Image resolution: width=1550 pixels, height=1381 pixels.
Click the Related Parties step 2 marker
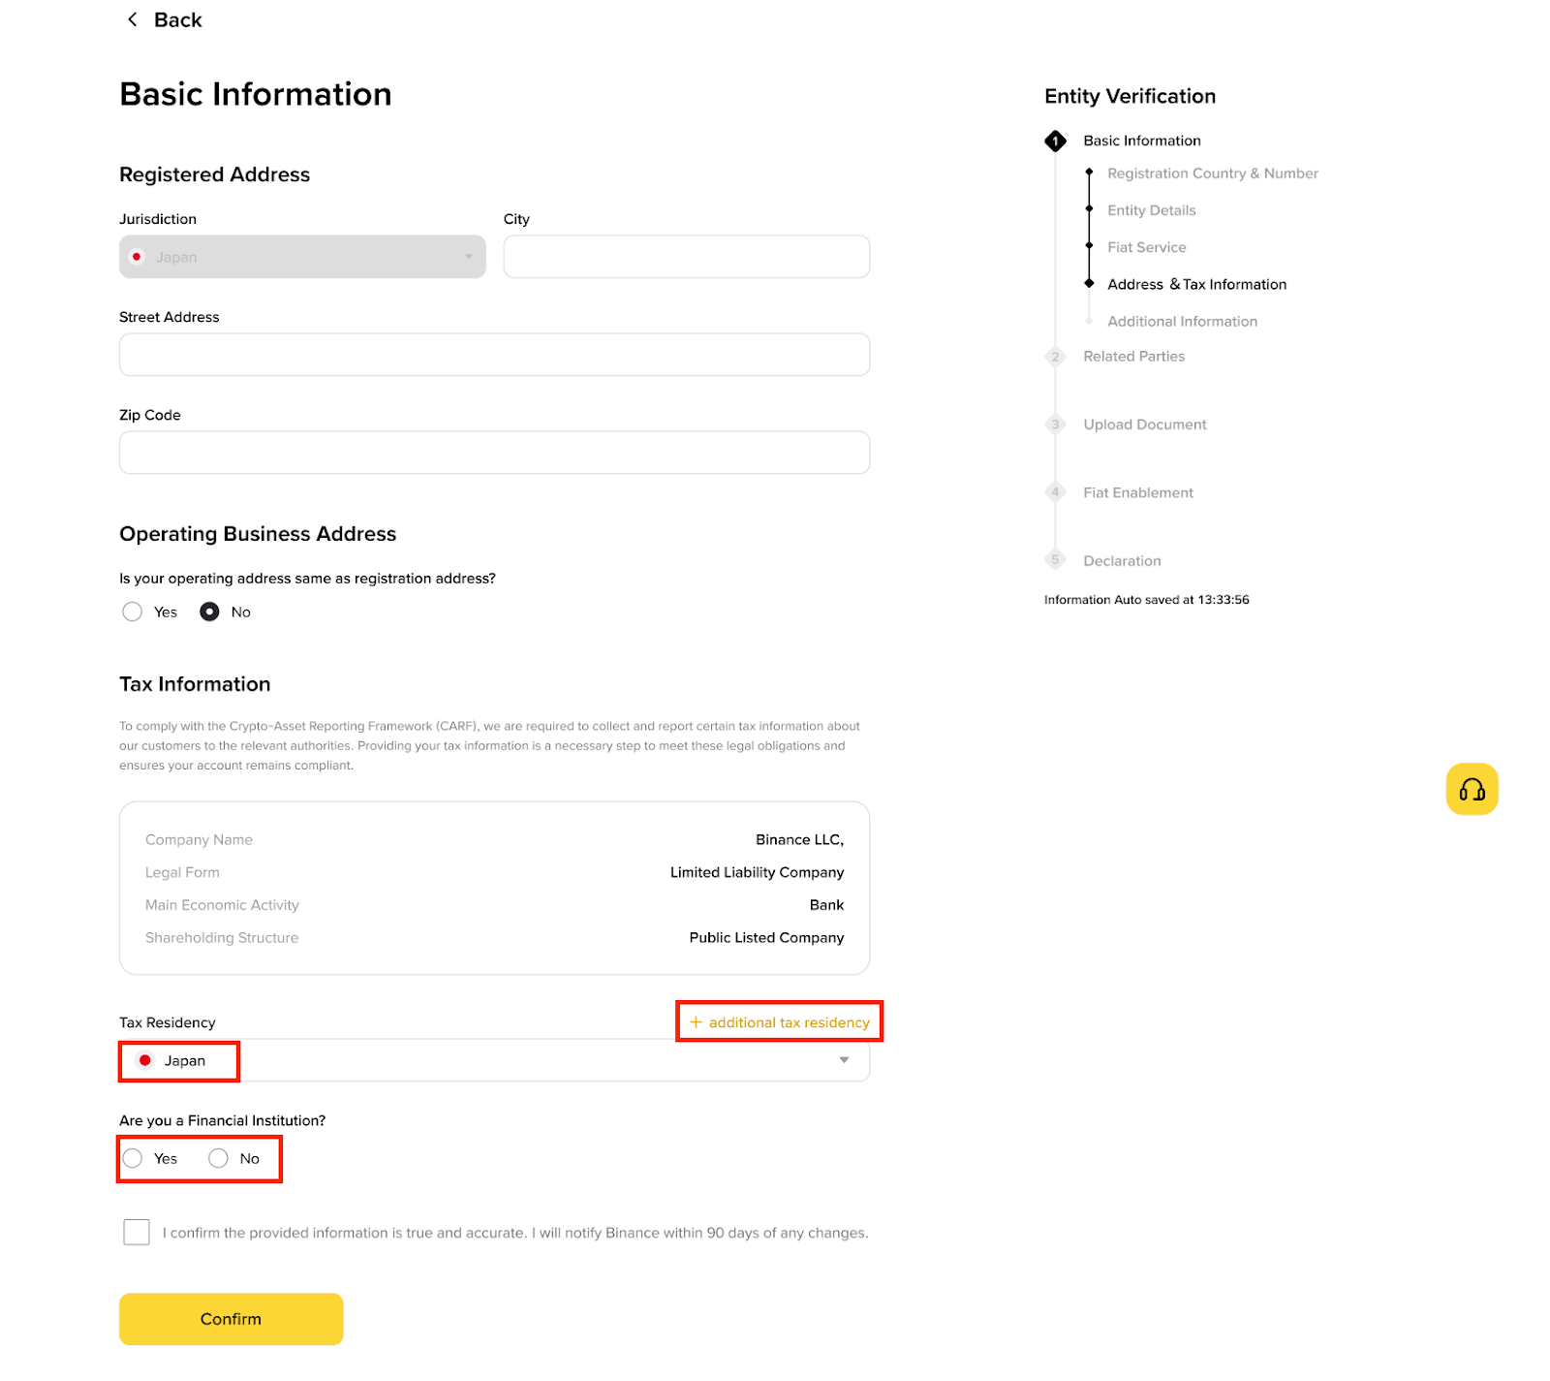point(1055,357)
